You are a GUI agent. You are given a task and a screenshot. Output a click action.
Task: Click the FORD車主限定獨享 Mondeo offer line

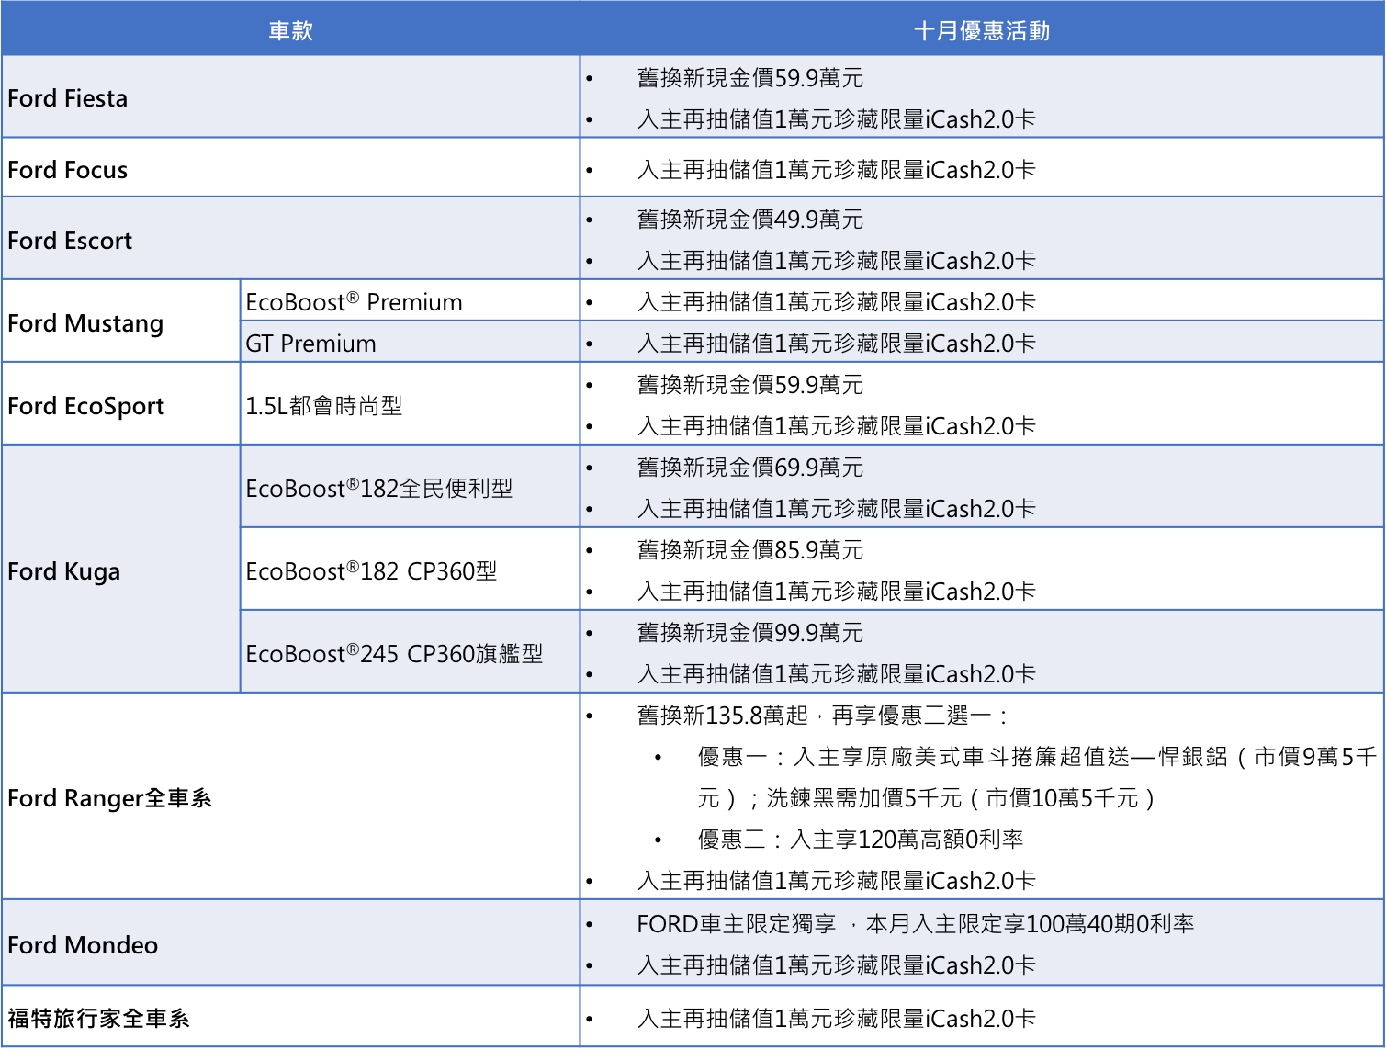[916, 924]
